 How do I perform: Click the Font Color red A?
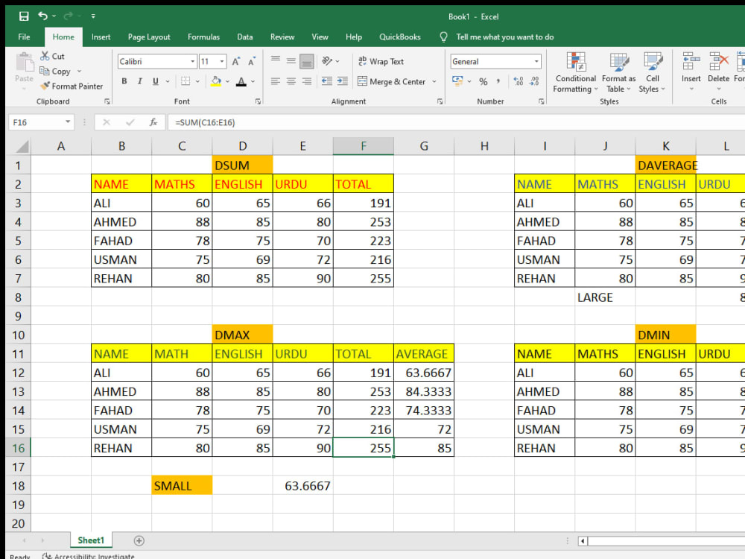point(241,81)
